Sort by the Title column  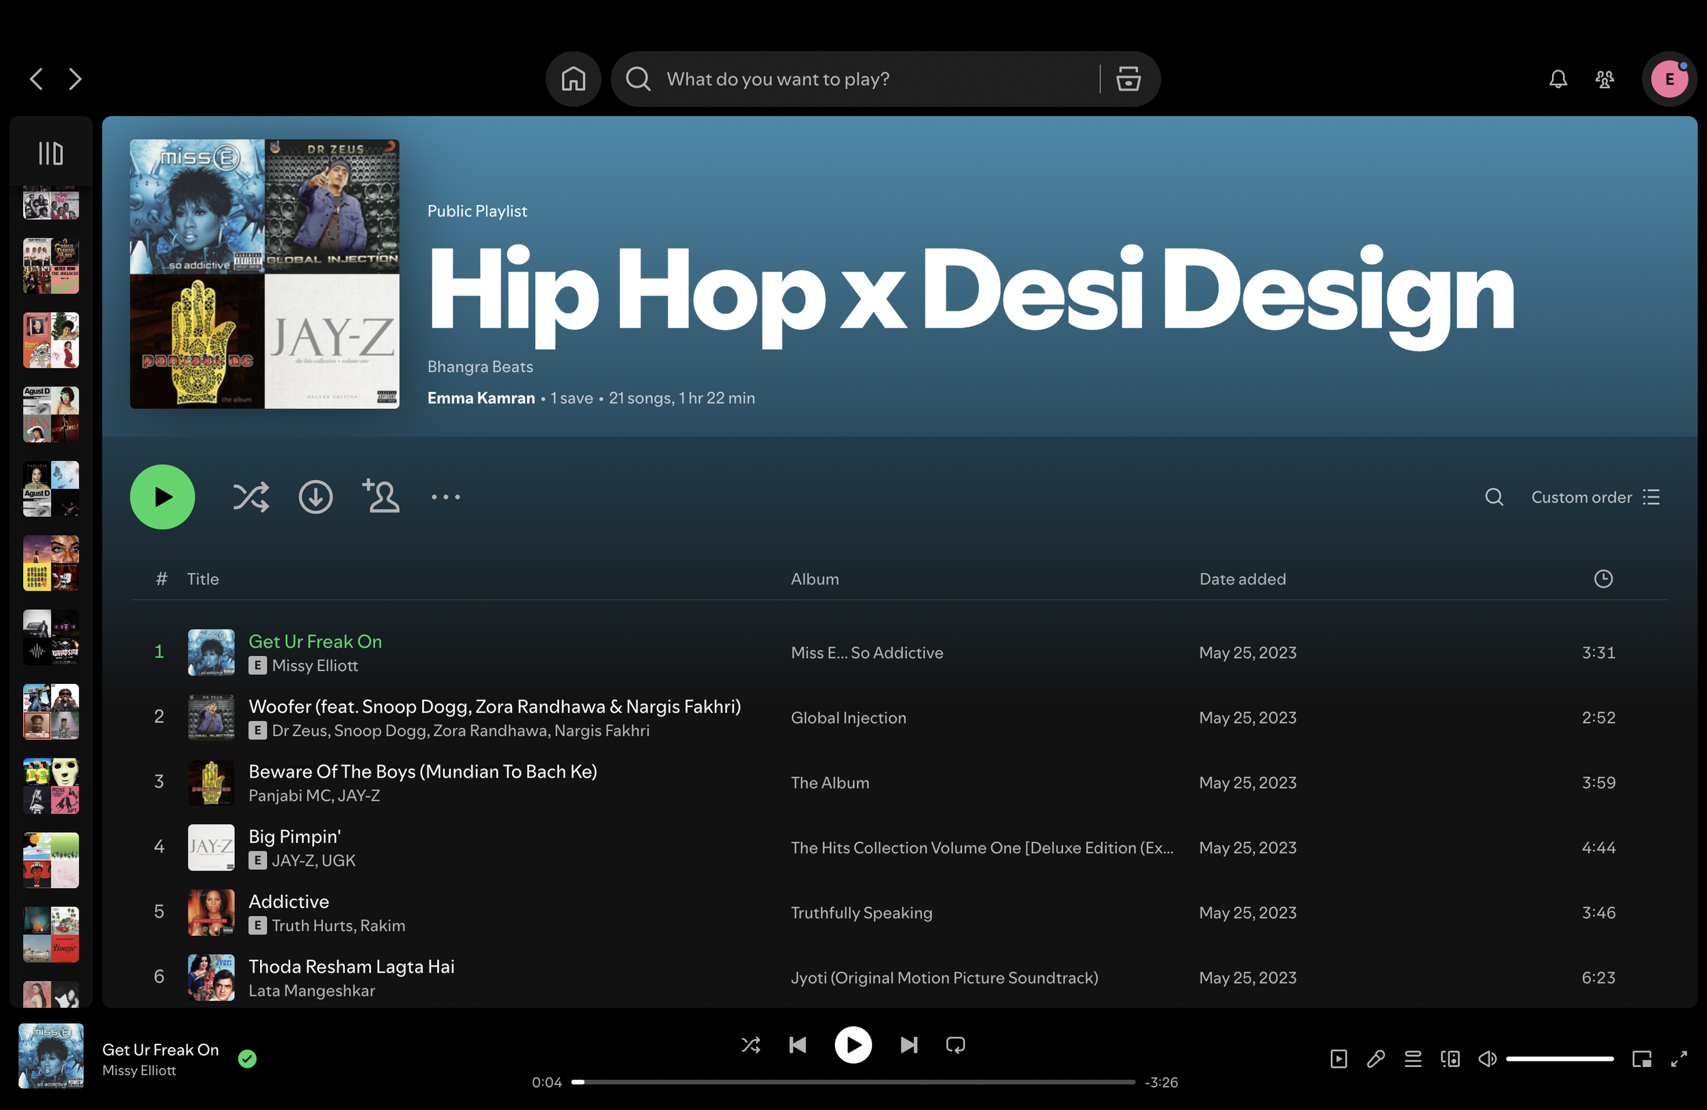(x=203, y=579)
